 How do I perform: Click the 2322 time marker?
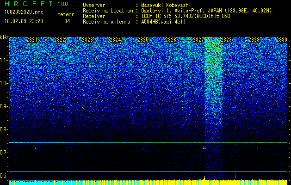coord(60,40)
